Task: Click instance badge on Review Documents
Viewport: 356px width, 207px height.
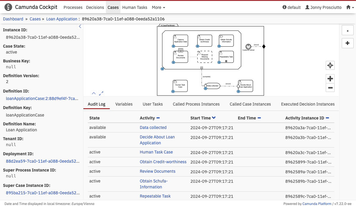Action: coord(173,62)
